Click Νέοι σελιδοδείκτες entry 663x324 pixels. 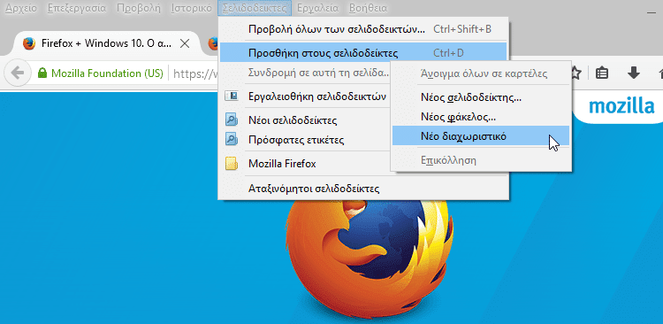(305, 120)
